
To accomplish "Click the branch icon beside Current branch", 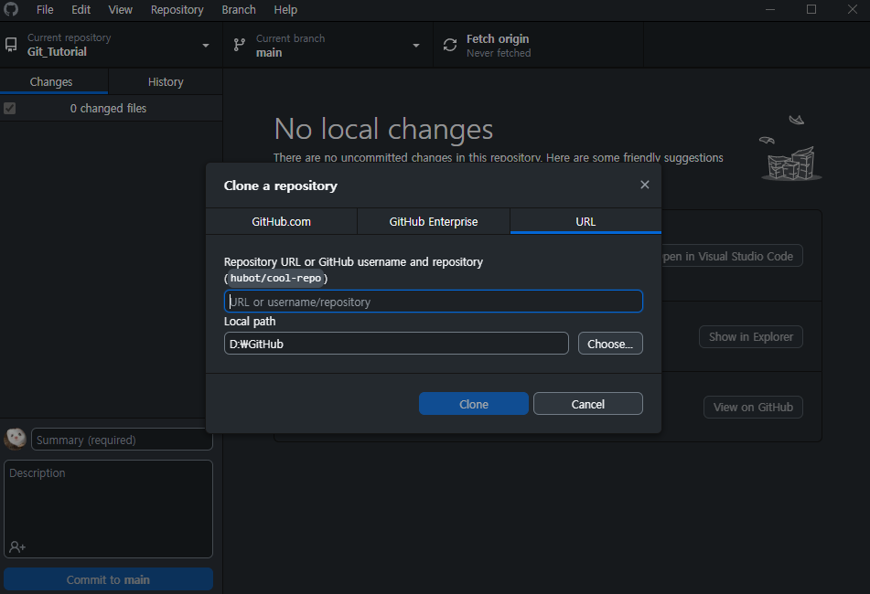I will (239, 45).
